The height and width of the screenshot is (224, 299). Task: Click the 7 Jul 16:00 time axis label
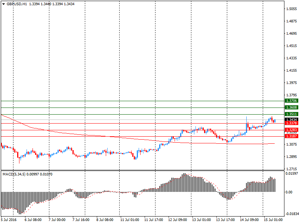(81, 220)
